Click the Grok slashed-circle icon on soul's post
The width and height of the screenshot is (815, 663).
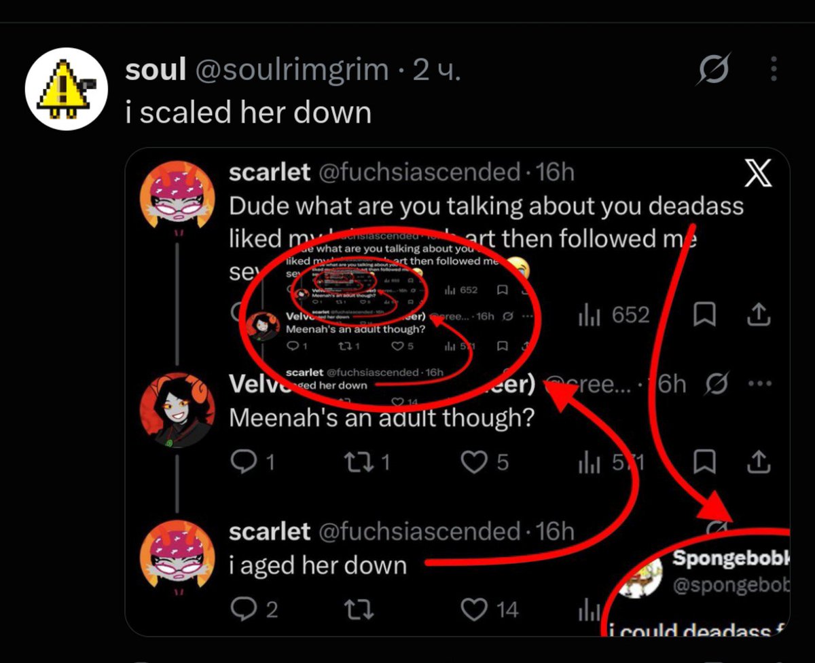713,69
